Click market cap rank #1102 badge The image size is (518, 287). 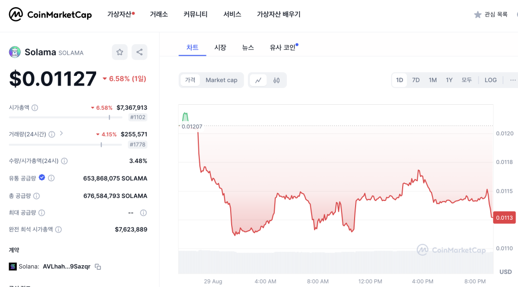[x=138, y=117]
